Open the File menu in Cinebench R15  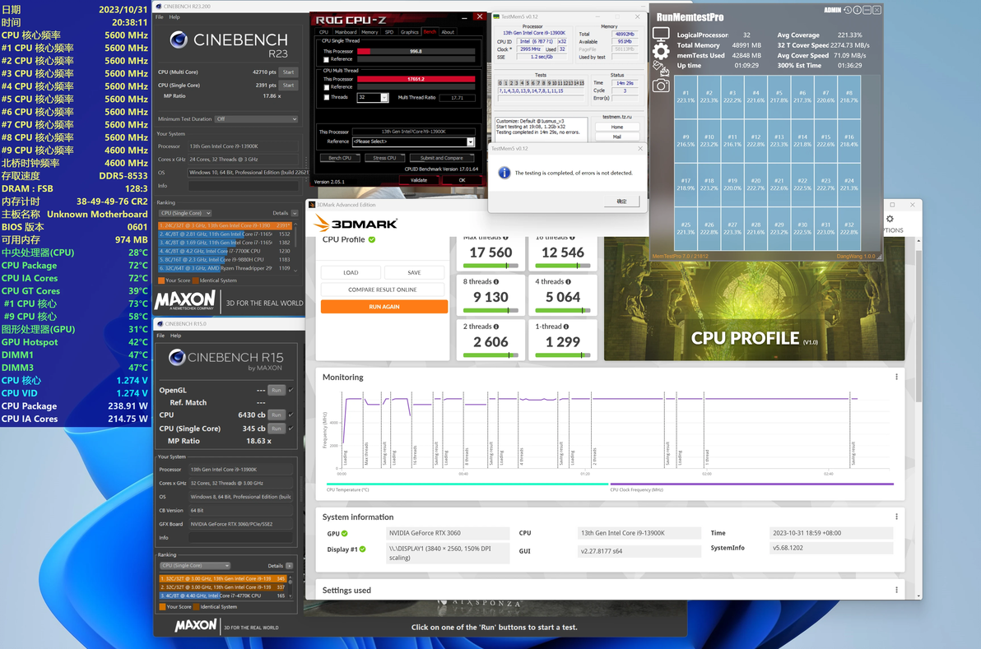tap(160, 336)
